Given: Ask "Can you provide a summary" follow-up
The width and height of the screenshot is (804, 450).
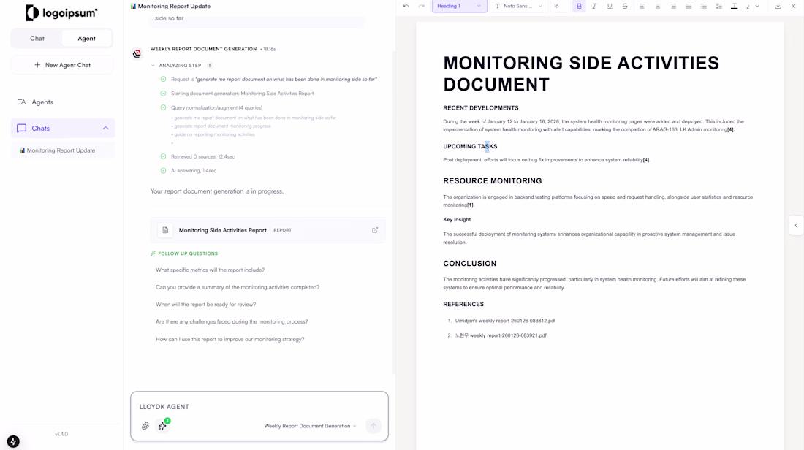Looking at the screenshot, I should [x=238, y=287].
